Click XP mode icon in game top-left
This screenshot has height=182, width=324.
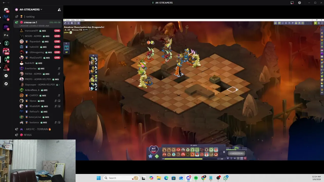[x=67, y=52]
